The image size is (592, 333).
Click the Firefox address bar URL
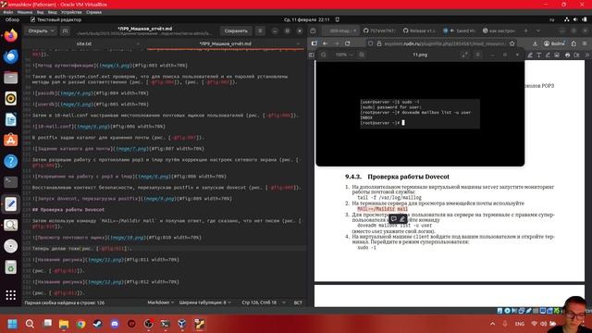(x=444, y=43)
